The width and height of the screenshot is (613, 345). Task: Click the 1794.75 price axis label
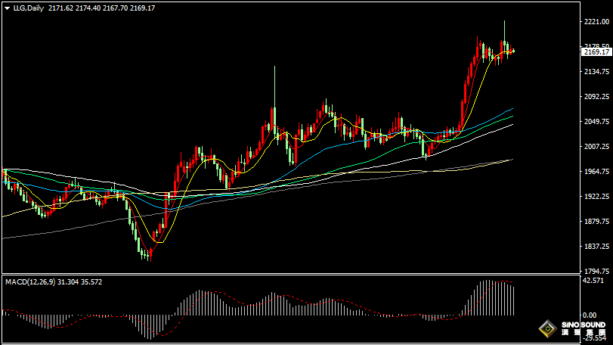tap(596, 272)
